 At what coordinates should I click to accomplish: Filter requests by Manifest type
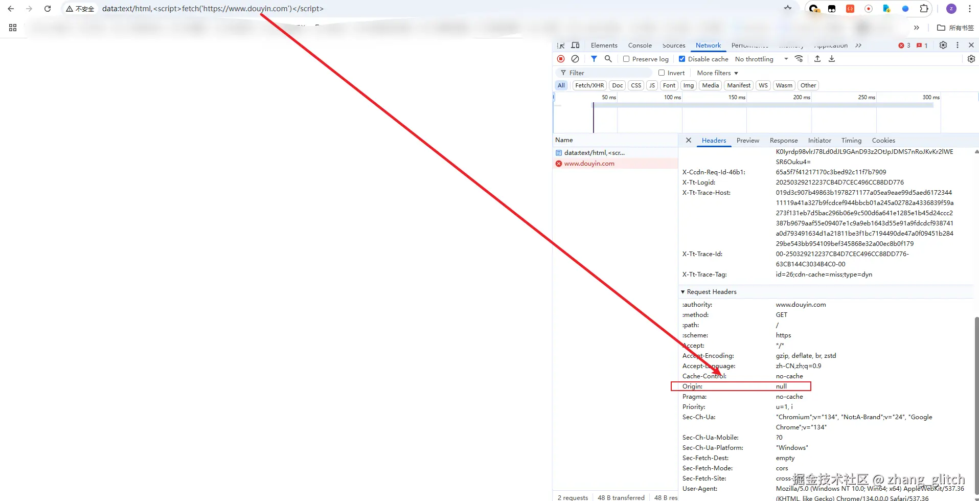(739, 85)
